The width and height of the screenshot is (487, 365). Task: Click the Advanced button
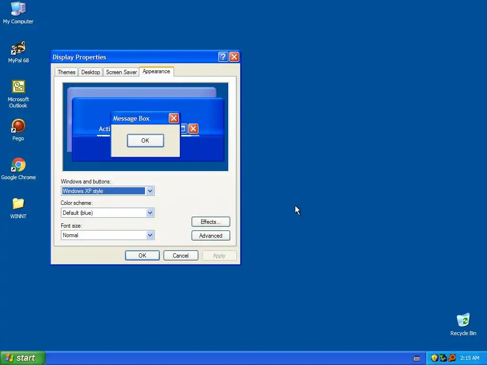211,236
